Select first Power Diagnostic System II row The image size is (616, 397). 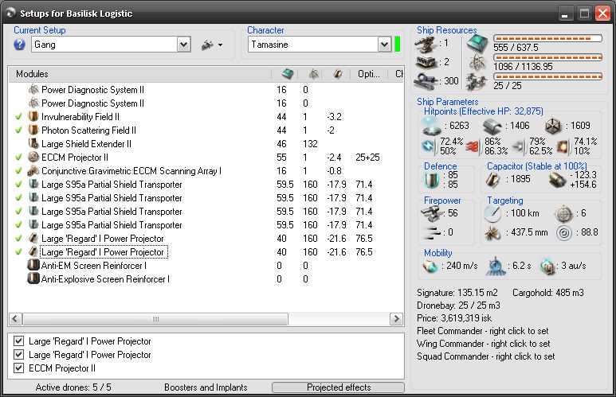point(206,90)
